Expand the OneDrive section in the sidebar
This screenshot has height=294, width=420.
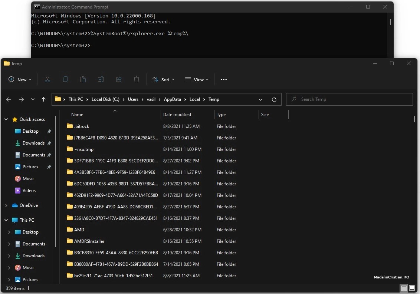6,205
